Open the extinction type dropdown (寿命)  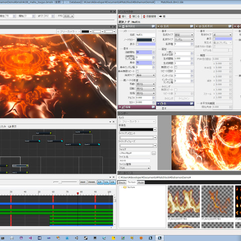(146, 75)
